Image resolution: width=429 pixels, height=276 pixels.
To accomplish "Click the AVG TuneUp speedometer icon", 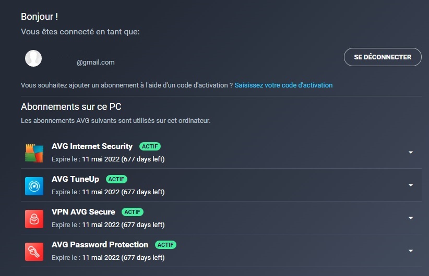I will pyautogui.click(x=34, y=186).
